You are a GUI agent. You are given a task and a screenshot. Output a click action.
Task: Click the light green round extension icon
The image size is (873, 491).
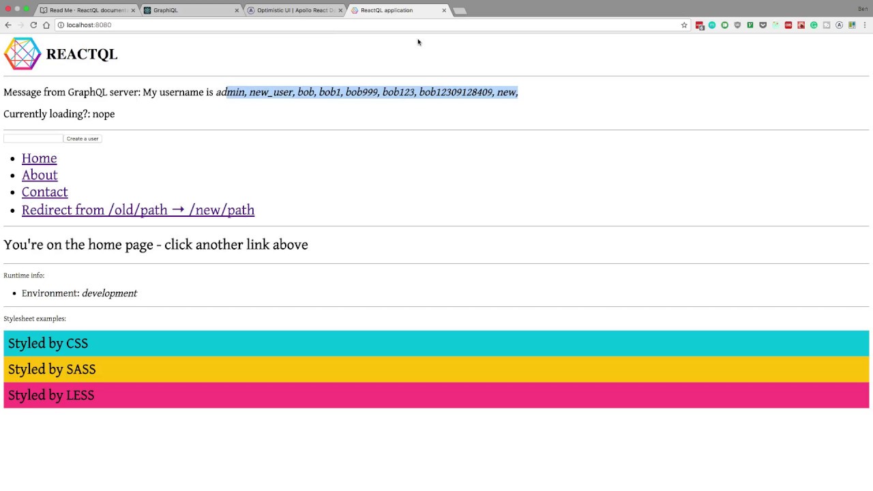(x=775, y=25)
